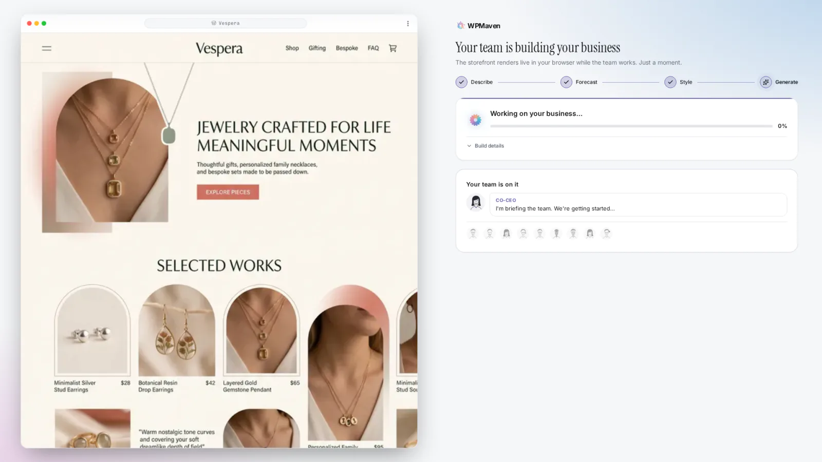Click the Co-CEO avatar
Screen dimensions: 822x462
pos(476,203)
